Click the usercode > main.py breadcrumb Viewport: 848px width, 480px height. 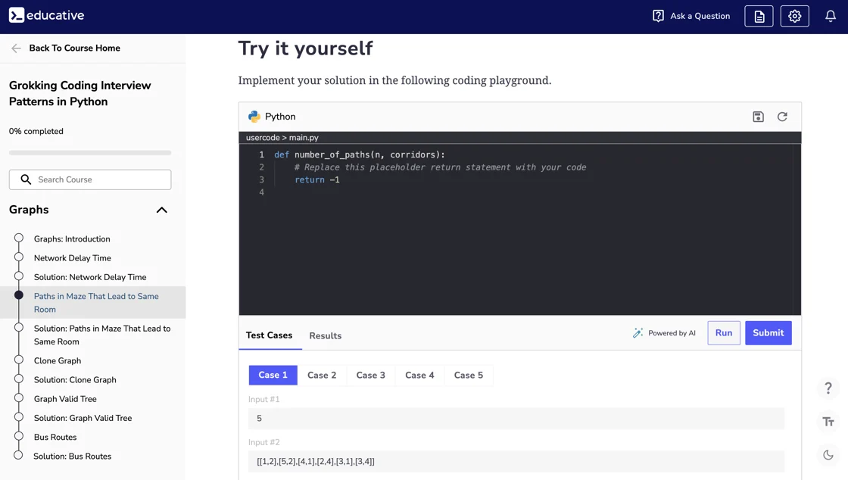(x=282, y=138)
